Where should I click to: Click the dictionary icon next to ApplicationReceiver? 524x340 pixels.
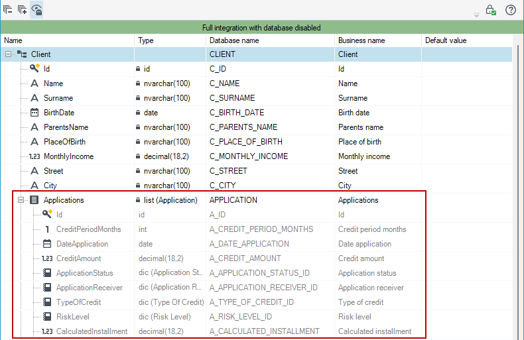47,287
